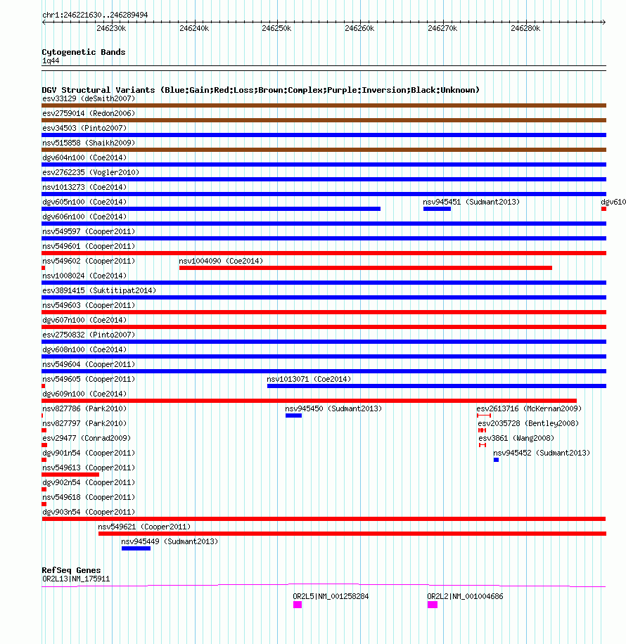
Task: Click the esv33129 (deSmith2007) variant label
Action: pyautogui.click(x=89, y=98)
